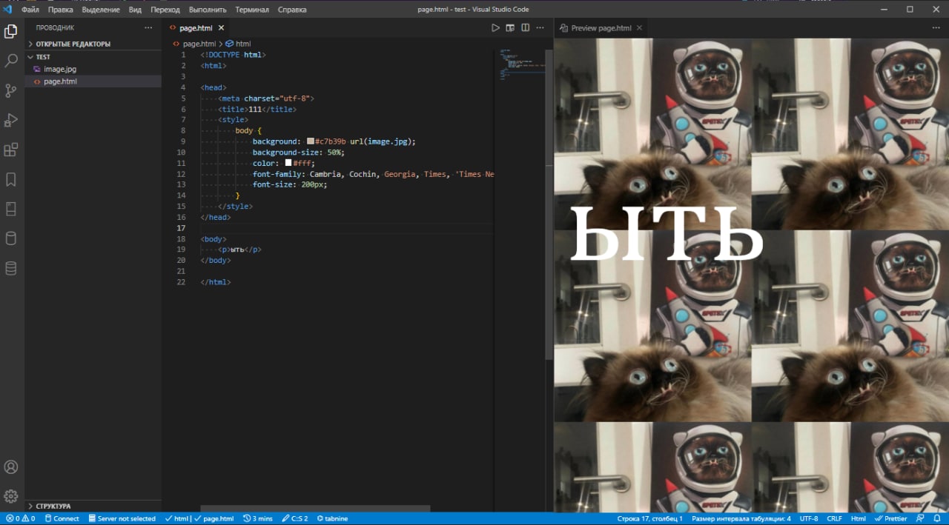Close the page.html editor tab
949x525 pixels.
(x=221, y=28)
